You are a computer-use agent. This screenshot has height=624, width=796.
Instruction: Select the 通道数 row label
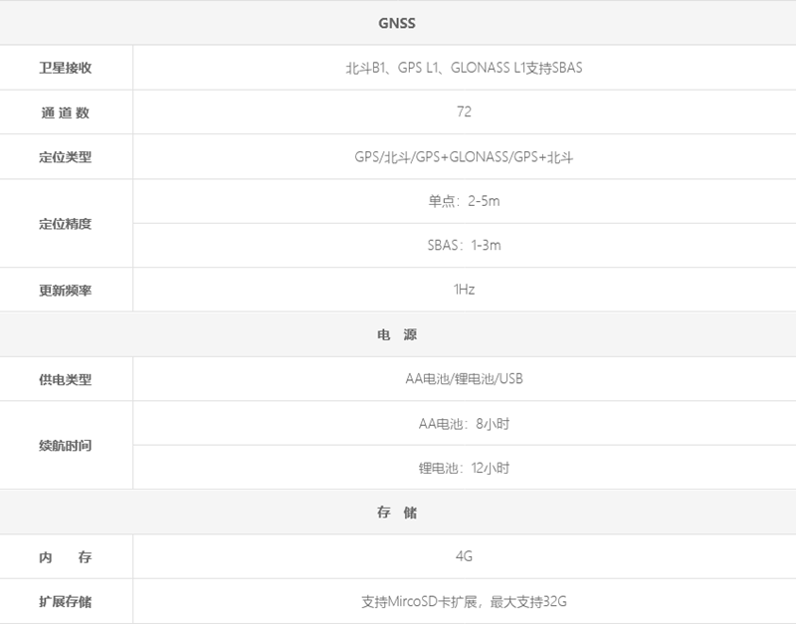pos(66,112)
